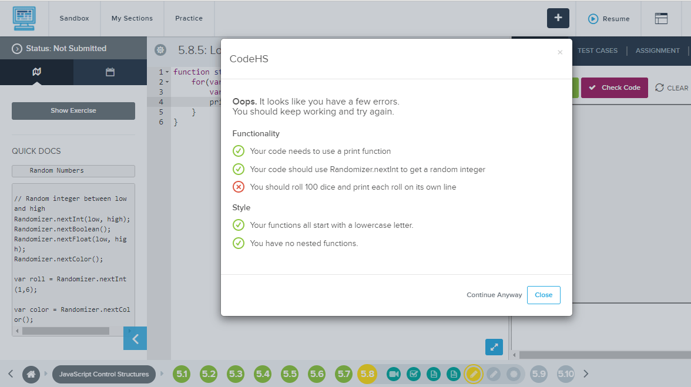Expand the Status: Not Submitted arrow
This screenshot has height=387, width=691.
click(x=16, y=48)
